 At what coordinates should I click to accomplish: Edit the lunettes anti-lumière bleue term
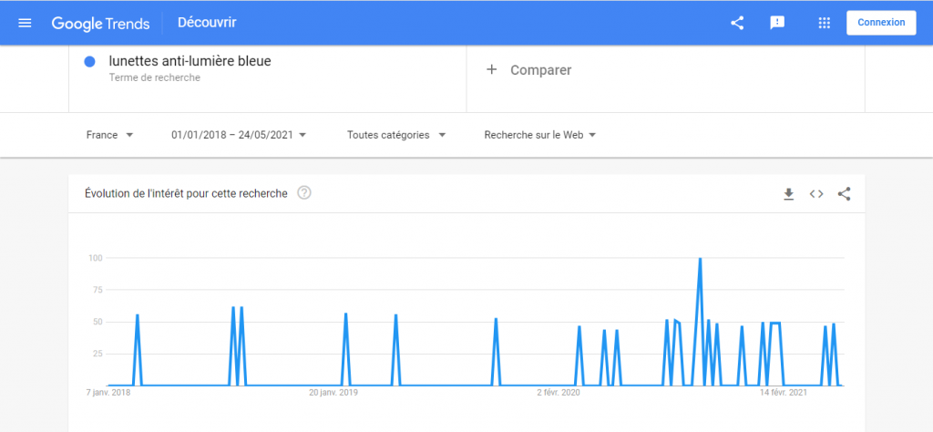(190, 62)
